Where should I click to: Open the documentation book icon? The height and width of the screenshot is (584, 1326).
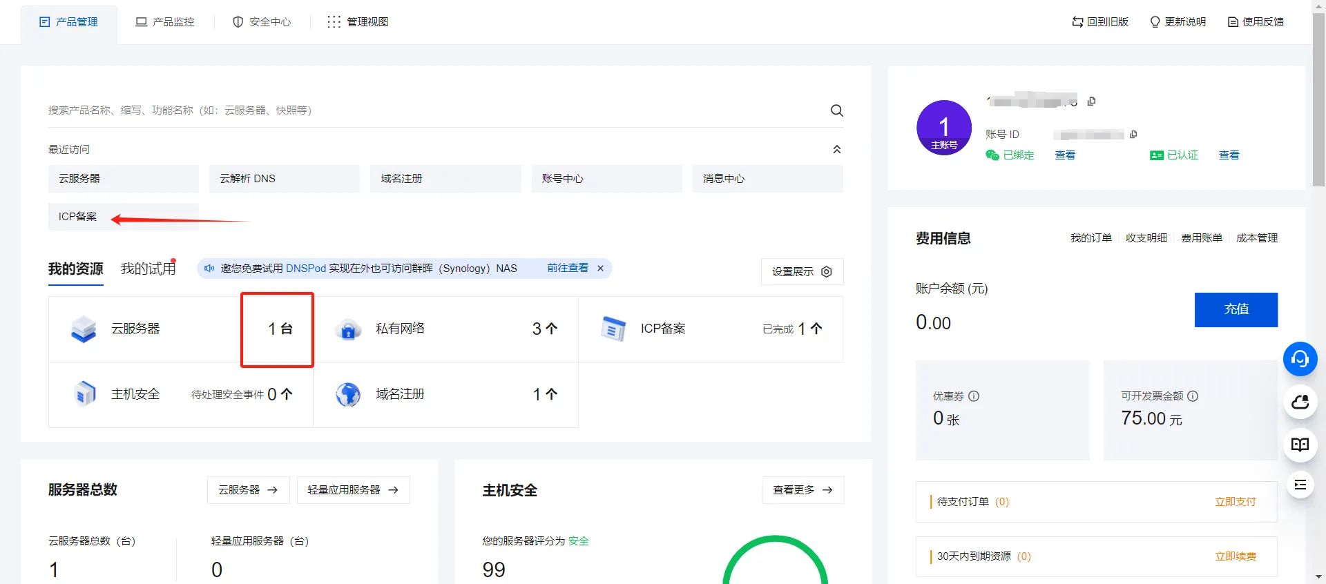[1300, 445]
